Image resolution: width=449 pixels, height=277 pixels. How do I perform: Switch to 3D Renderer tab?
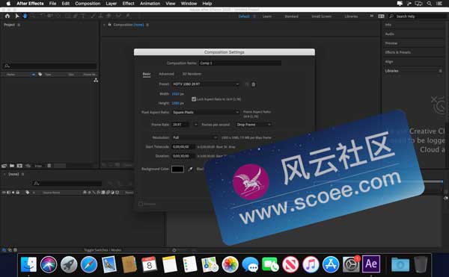tap(192, 74)
